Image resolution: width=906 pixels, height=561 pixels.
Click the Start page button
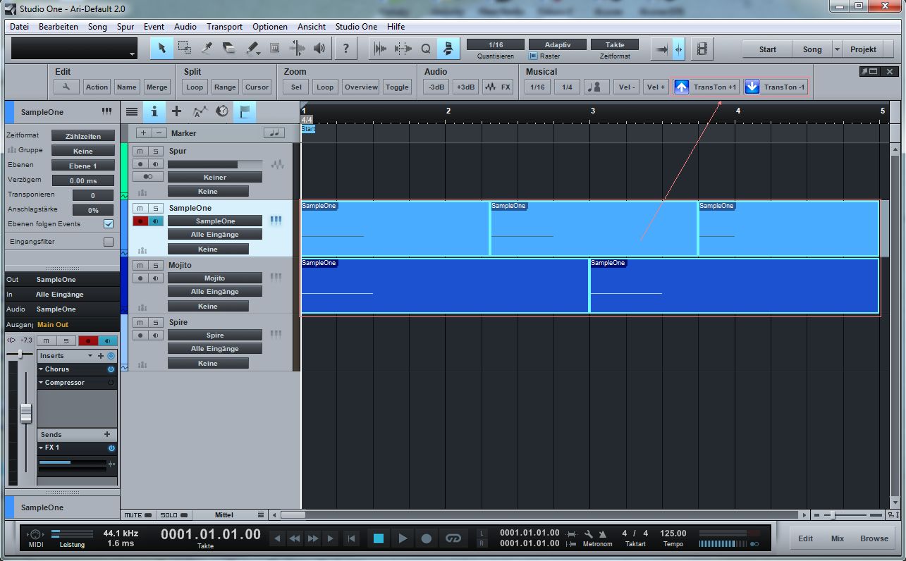768,49
